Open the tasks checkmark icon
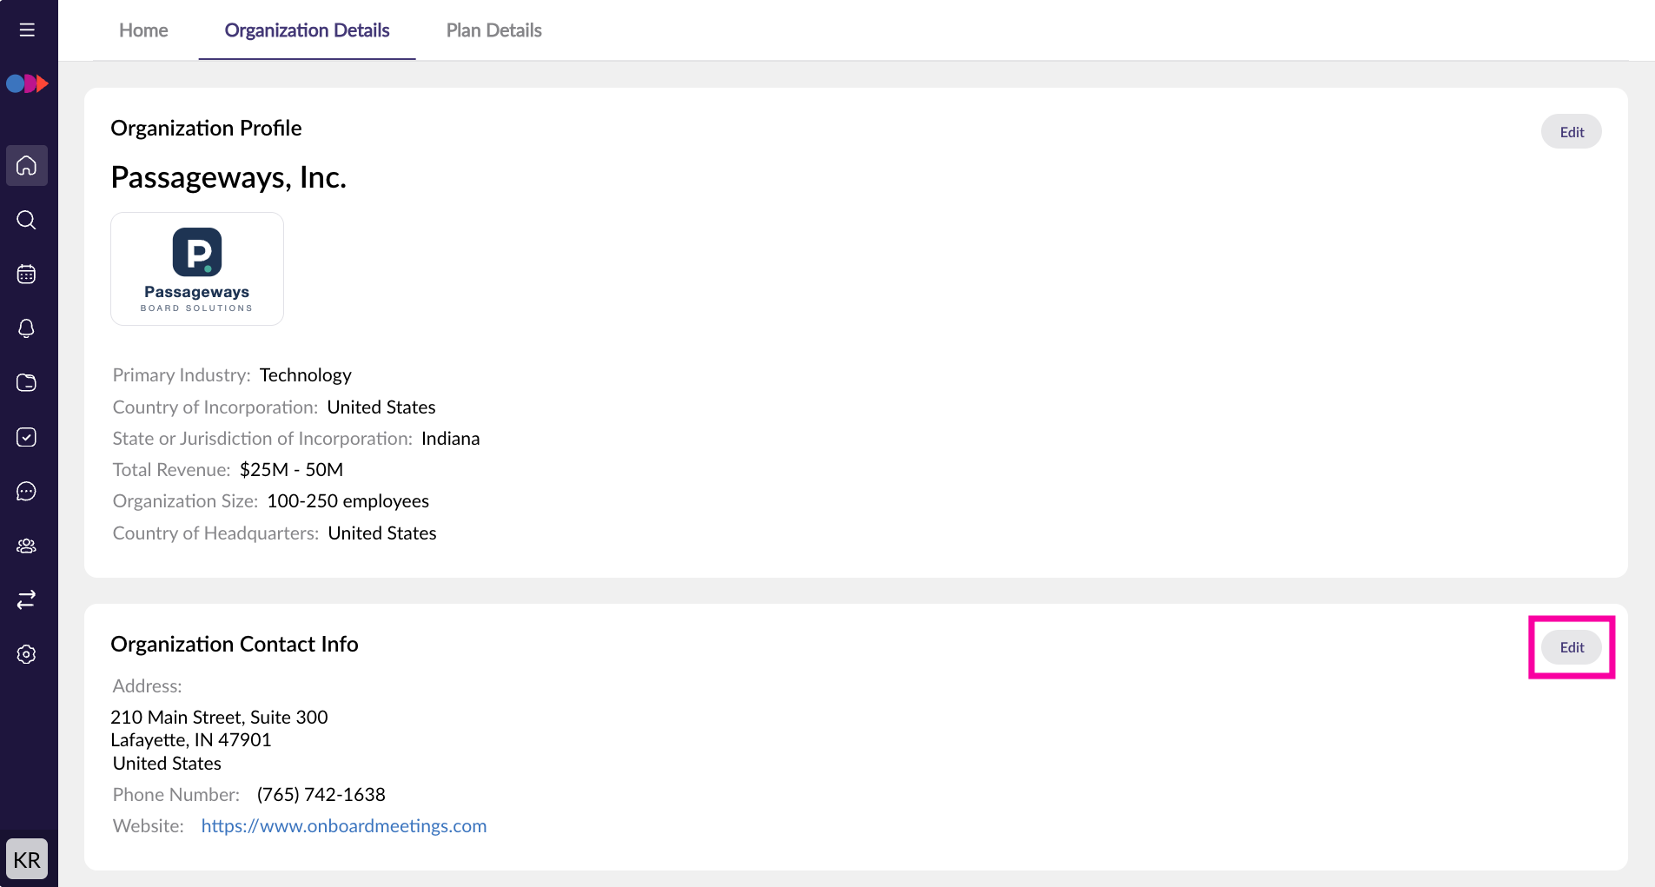Screen dimensions: 1655x887 [x=27, y=437]
